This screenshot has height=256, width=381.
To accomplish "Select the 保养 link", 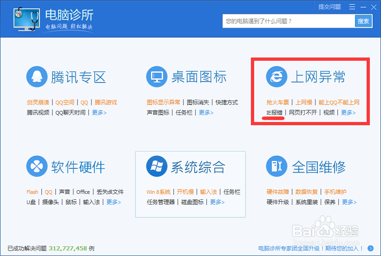I will coord(330,202).
